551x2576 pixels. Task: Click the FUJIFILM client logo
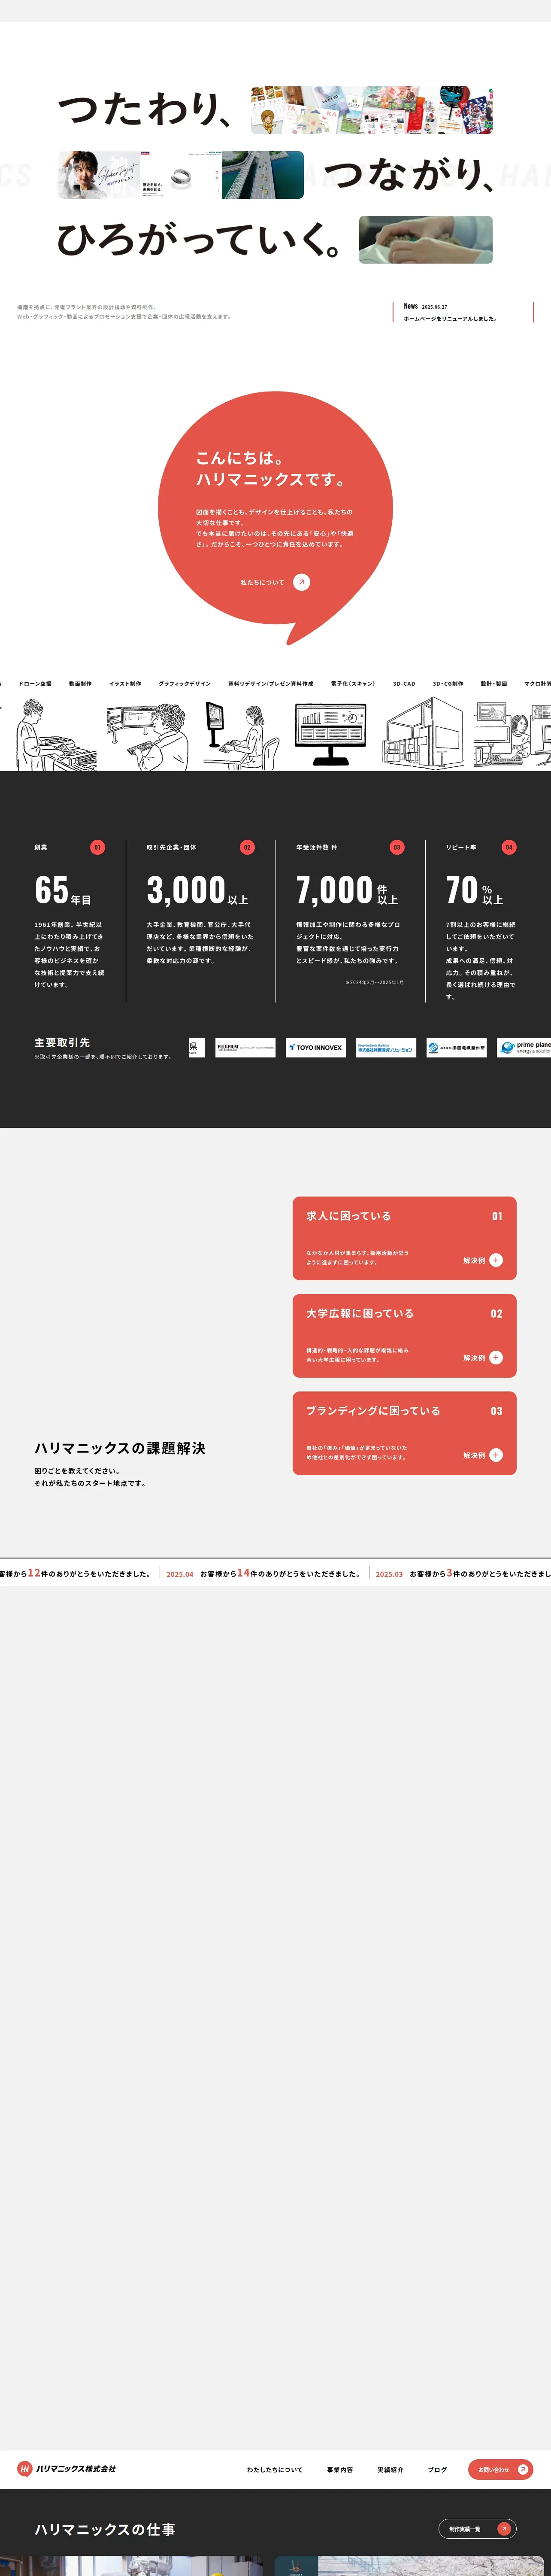coord(245,1047)
